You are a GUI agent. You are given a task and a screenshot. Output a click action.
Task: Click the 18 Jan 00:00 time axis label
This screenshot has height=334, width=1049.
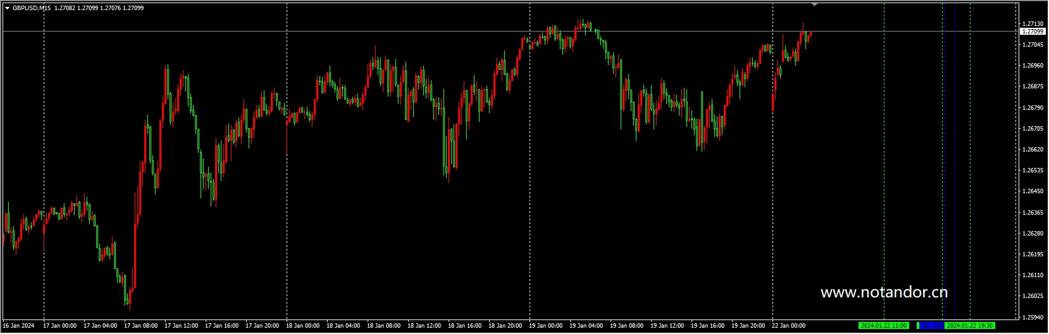303,326
